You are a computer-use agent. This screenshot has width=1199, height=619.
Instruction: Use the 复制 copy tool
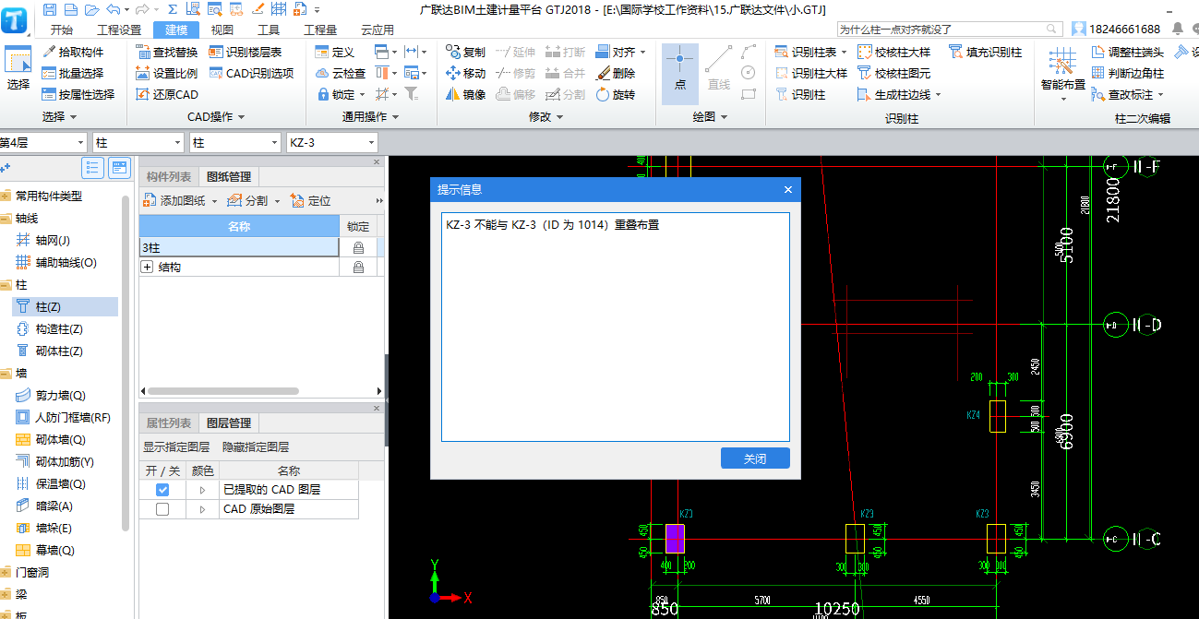coord(465,52)
